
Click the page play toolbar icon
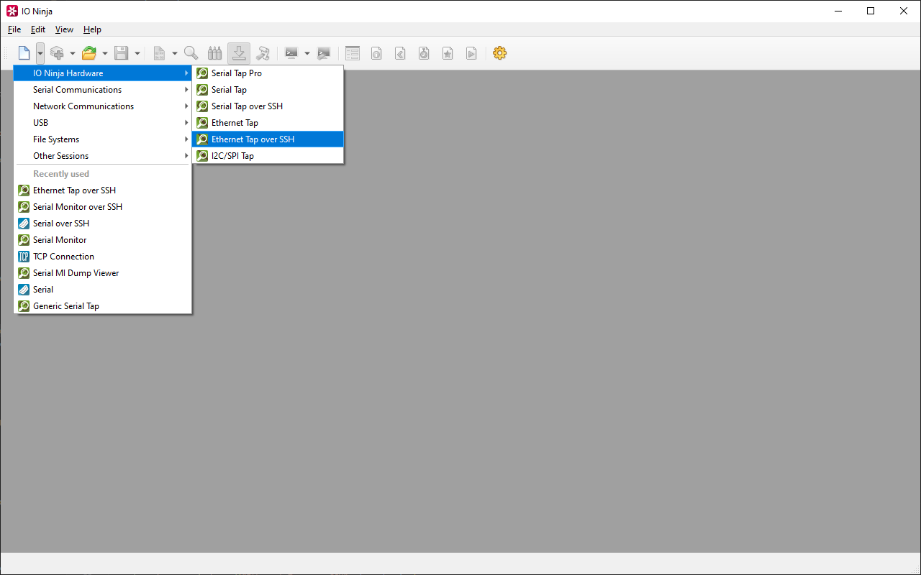click(x=471, y=53)
